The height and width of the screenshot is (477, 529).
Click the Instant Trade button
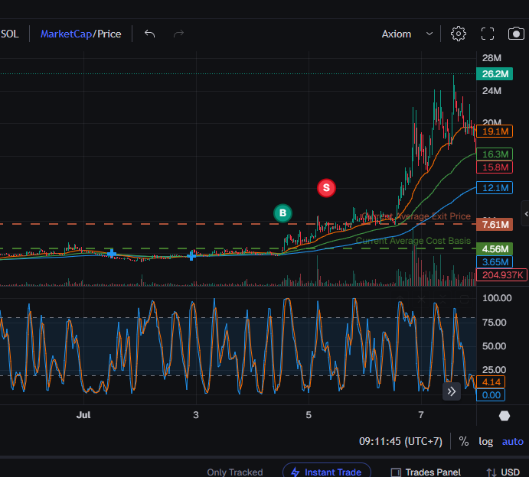[x=327, y=472]
